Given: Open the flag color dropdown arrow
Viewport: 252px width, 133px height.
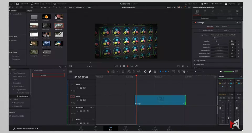Looking at the screenshot, I should coord(163,72).
